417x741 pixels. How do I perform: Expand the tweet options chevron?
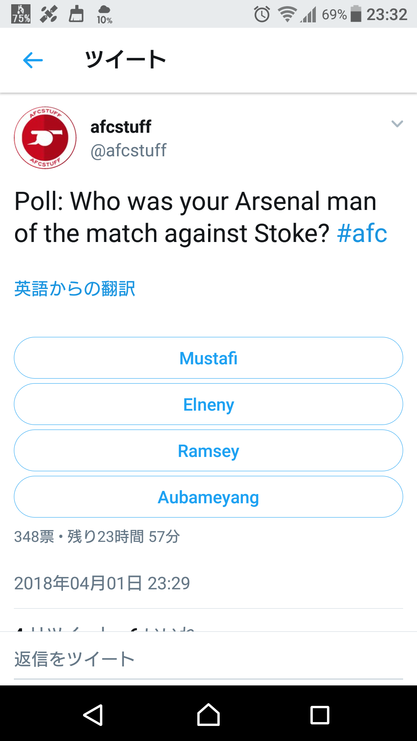point(397,124)
